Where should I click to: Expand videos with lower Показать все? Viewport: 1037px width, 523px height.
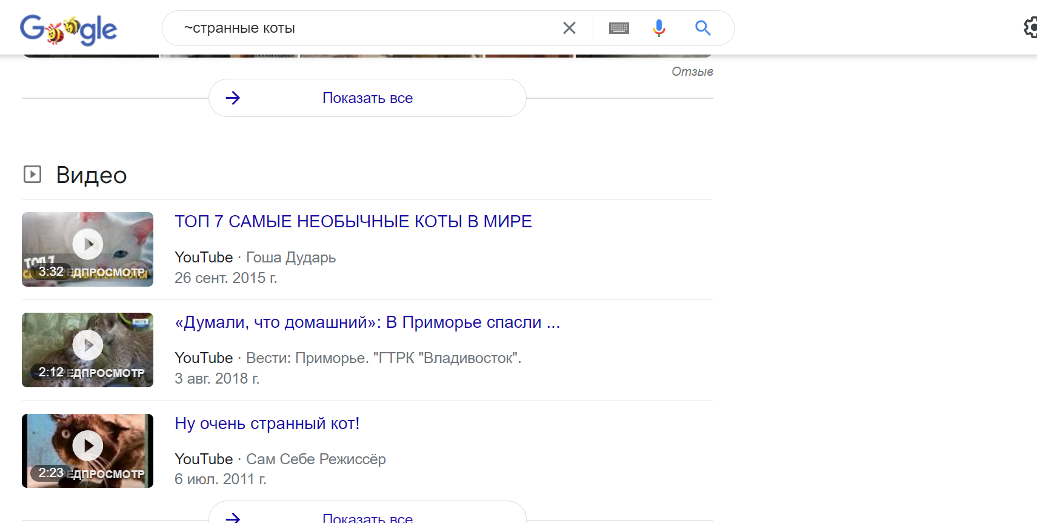click(x=367, y=517)
